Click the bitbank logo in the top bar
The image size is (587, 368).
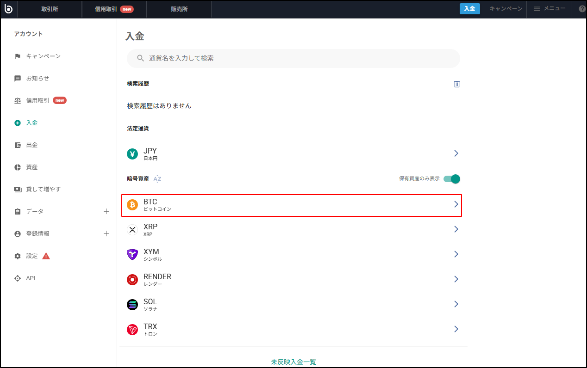(x=8, y=9)
